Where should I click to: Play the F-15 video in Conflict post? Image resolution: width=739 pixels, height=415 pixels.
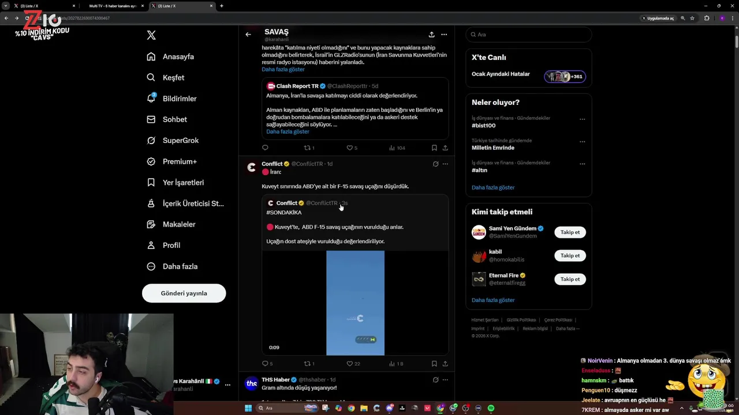(355, 303)
